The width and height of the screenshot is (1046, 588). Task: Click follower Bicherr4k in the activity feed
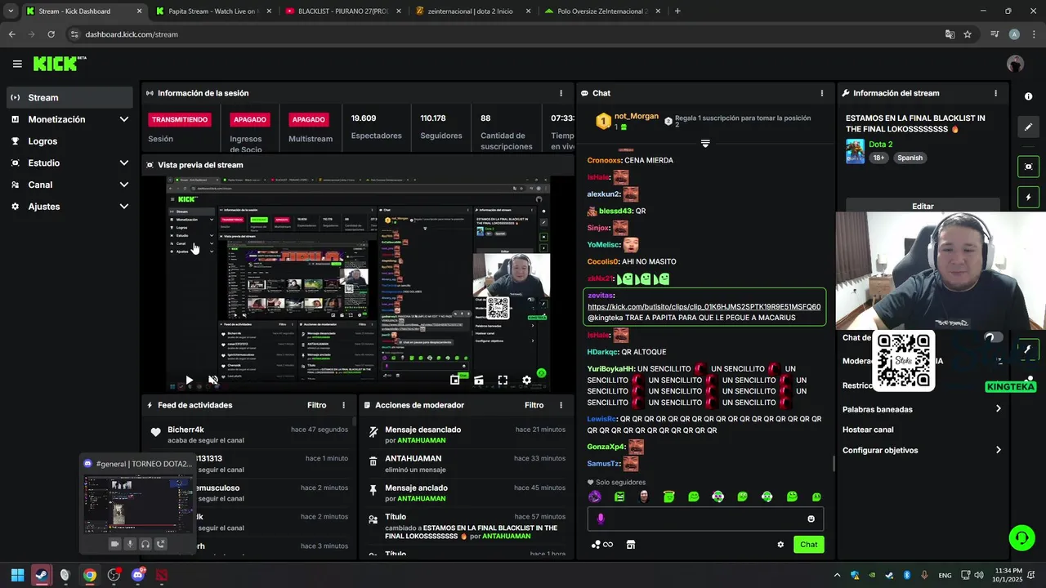point(186,430)
